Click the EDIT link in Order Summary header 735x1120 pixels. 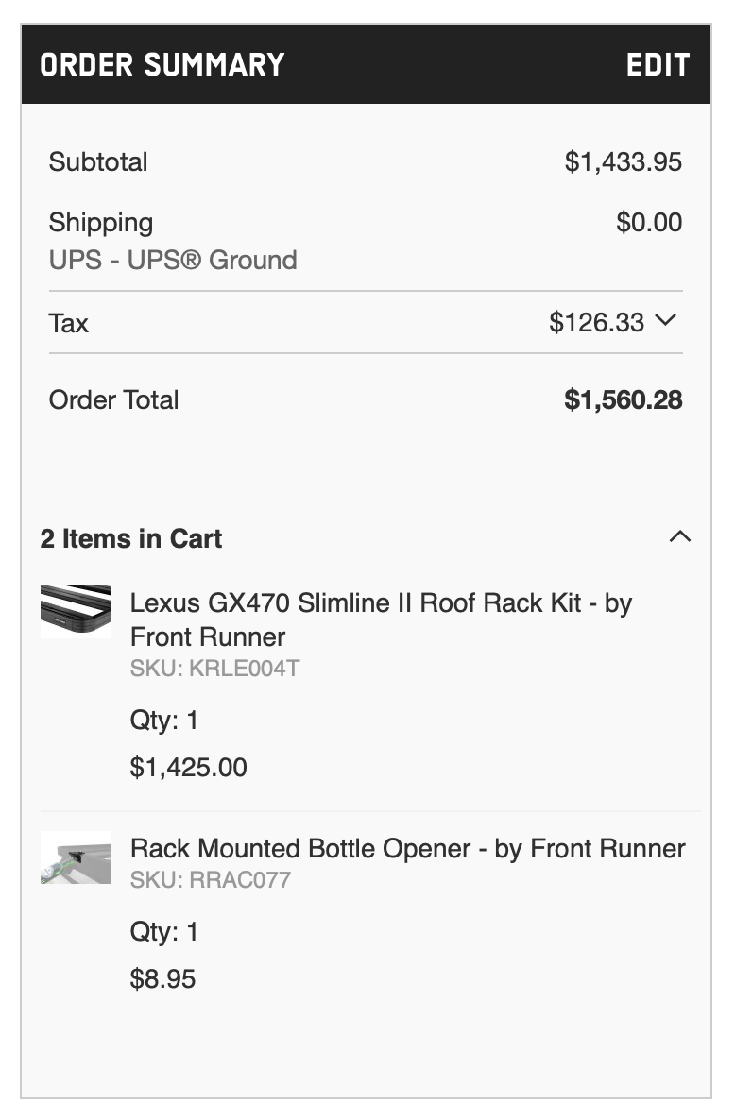tap(658, 64)
